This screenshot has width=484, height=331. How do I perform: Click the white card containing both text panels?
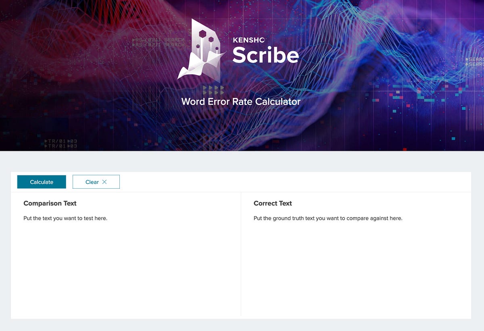pos(242,246)
